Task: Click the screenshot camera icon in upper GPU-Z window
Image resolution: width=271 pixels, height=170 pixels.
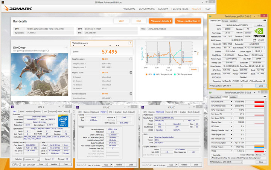Action: (265, 20)
